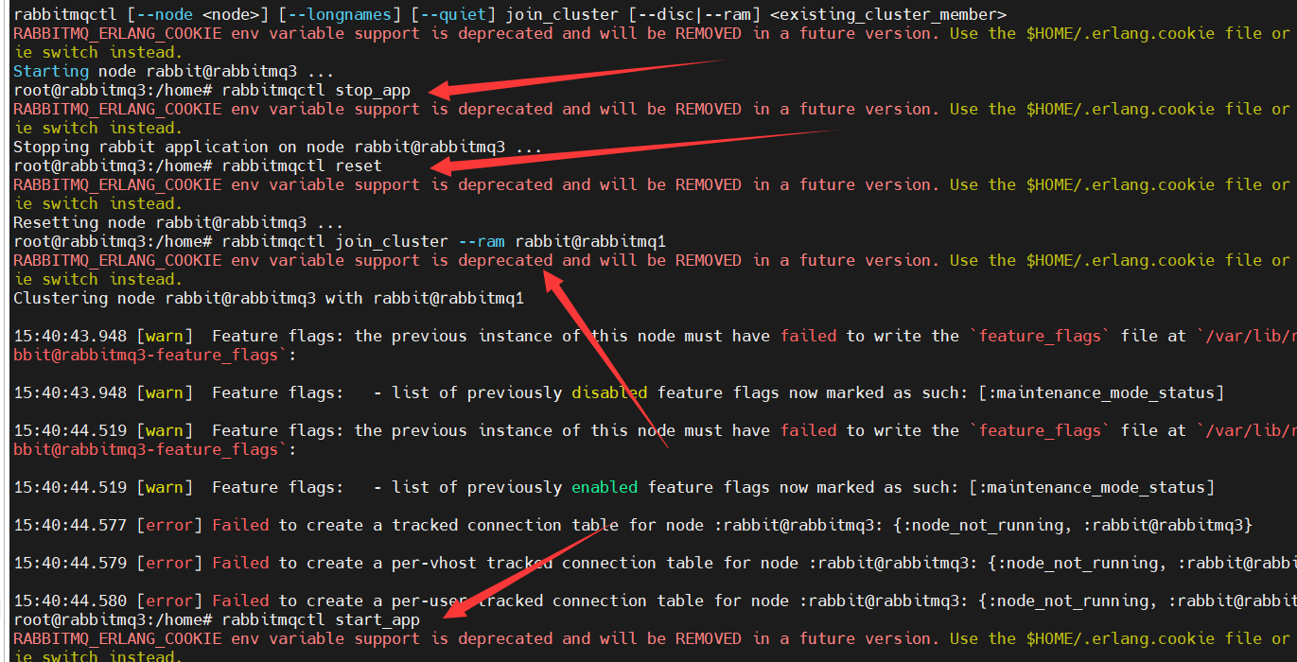Click 'rabbit@rabbitmq1' in the typed join_cluster command
The height and width of the screenshot is (662, 1297).
pos(590,241)
